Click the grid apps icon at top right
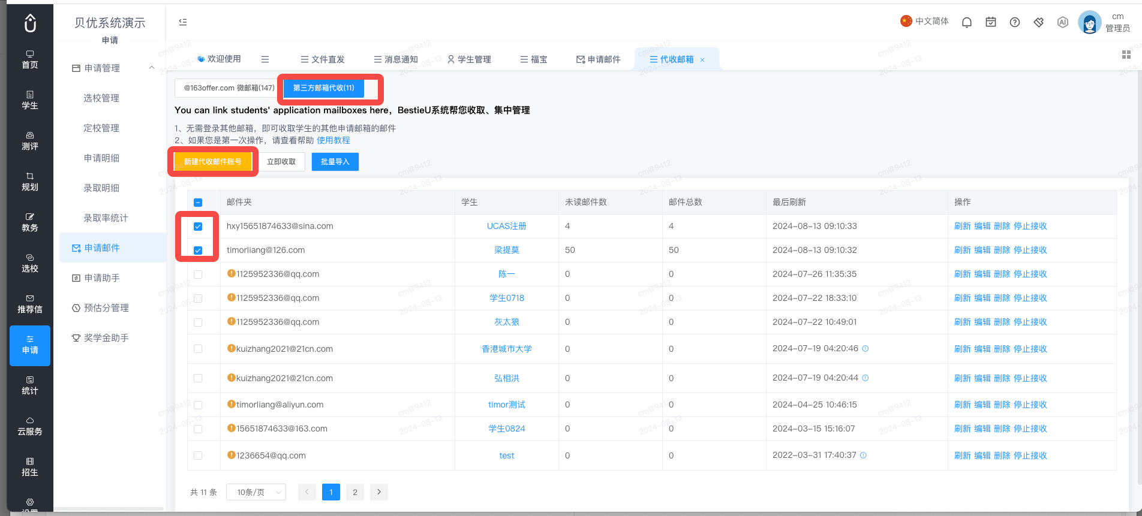1142x516 pixels. pos(1126,55)
